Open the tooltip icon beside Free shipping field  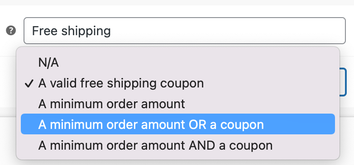point(11,31)
